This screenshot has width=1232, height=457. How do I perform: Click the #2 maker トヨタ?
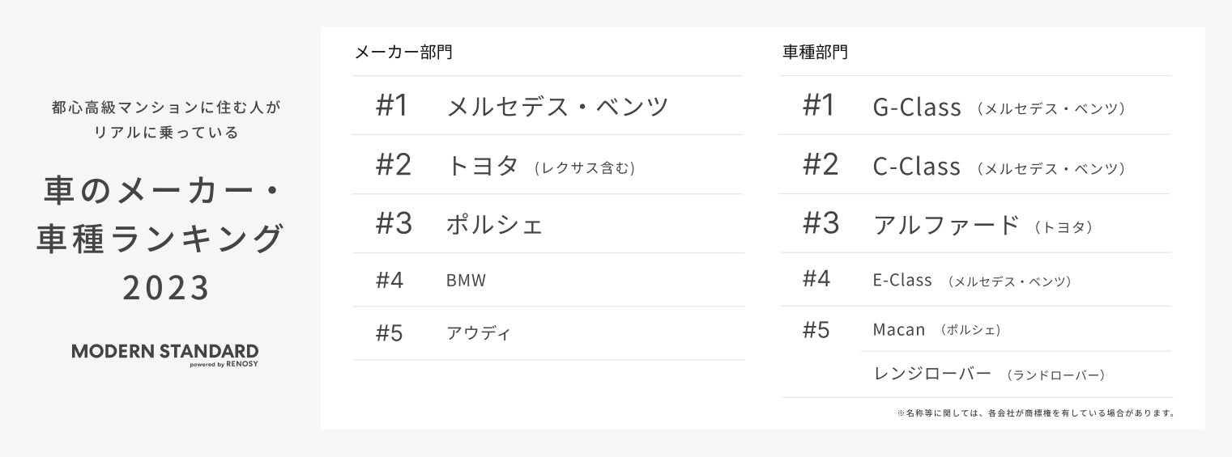tap(482, 166)
